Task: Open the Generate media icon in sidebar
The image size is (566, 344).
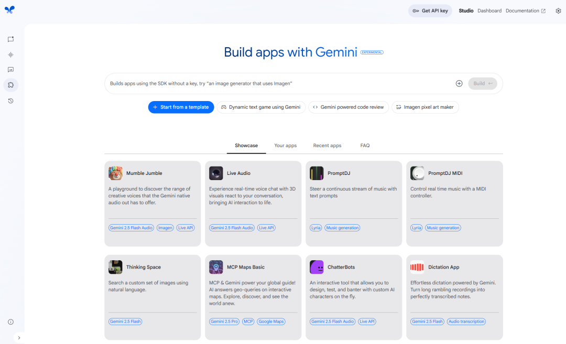Action: pyautogui.click(x=11, y=70)
